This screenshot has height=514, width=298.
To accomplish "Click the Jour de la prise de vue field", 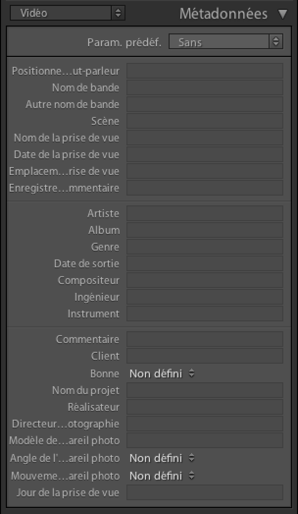I will tap(205, 492).
